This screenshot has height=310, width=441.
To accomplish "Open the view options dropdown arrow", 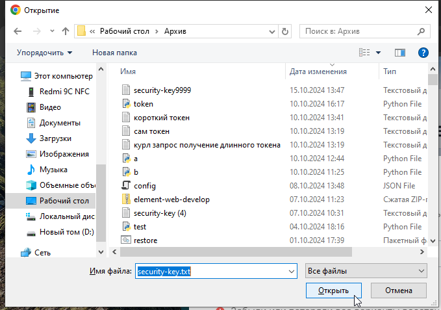I will [378, 52].
